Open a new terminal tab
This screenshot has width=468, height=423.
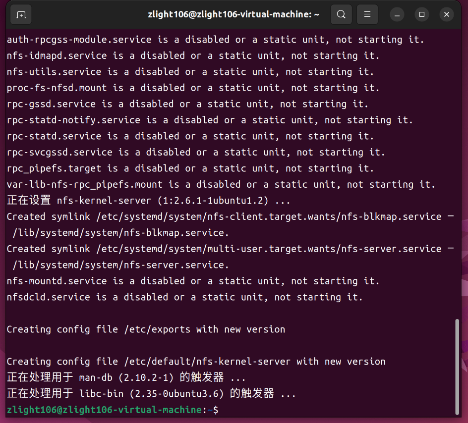20,14
